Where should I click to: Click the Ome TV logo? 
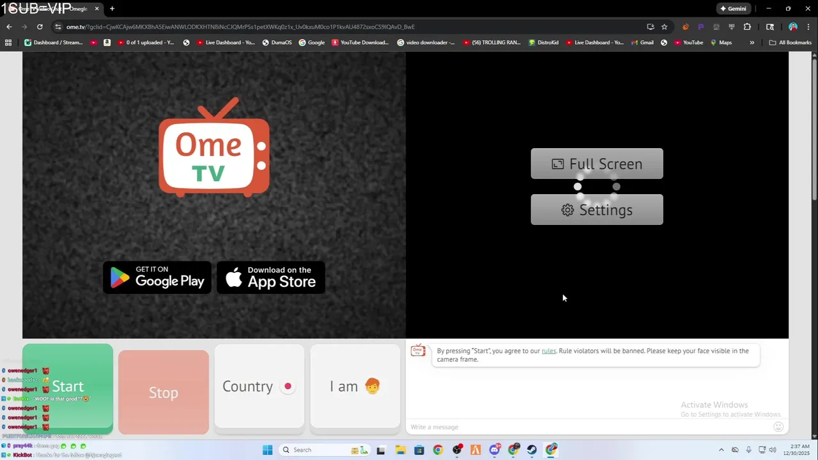(214, 147)
